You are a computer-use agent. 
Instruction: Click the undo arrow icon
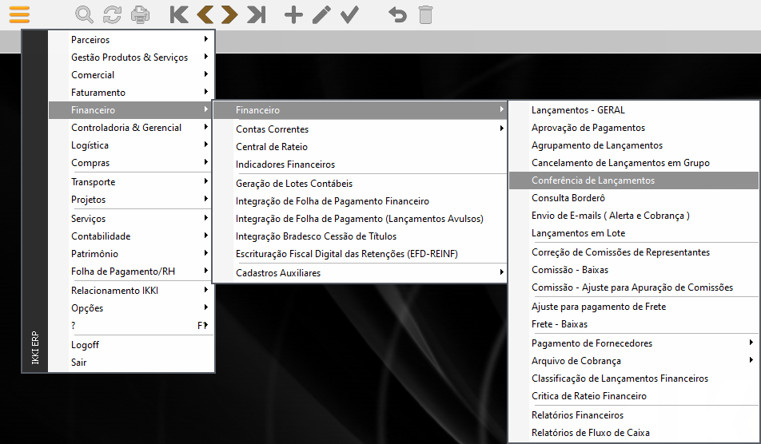click(397, 14)
